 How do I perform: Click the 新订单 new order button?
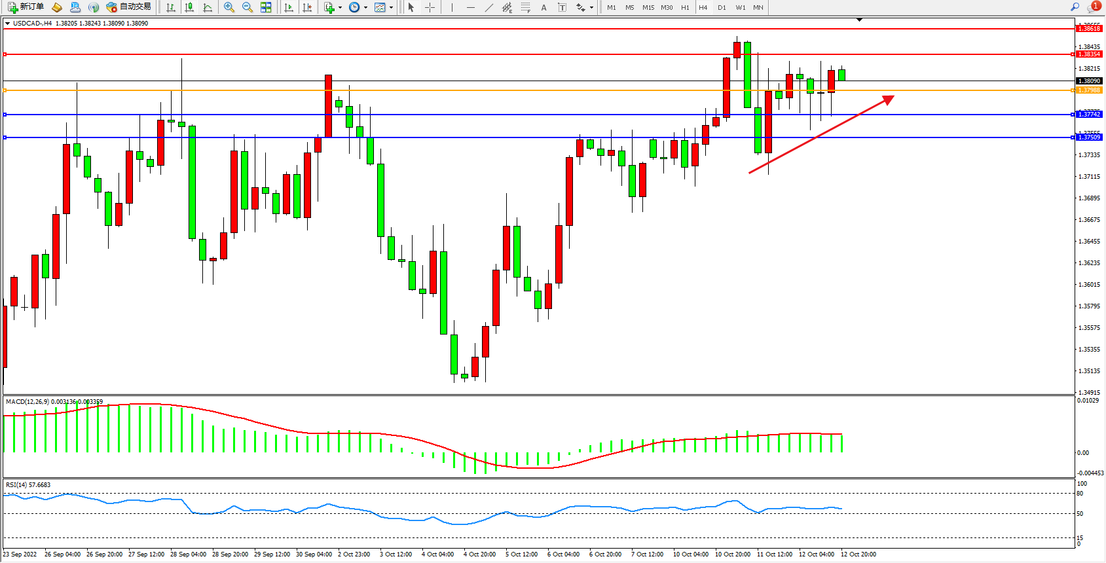pos(26,7)
